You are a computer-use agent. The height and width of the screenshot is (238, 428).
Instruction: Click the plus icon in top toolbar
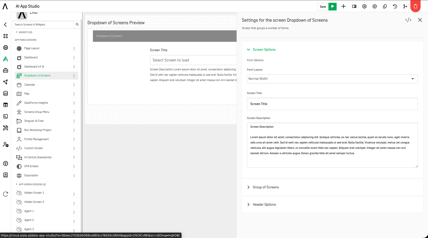[344, 7]
